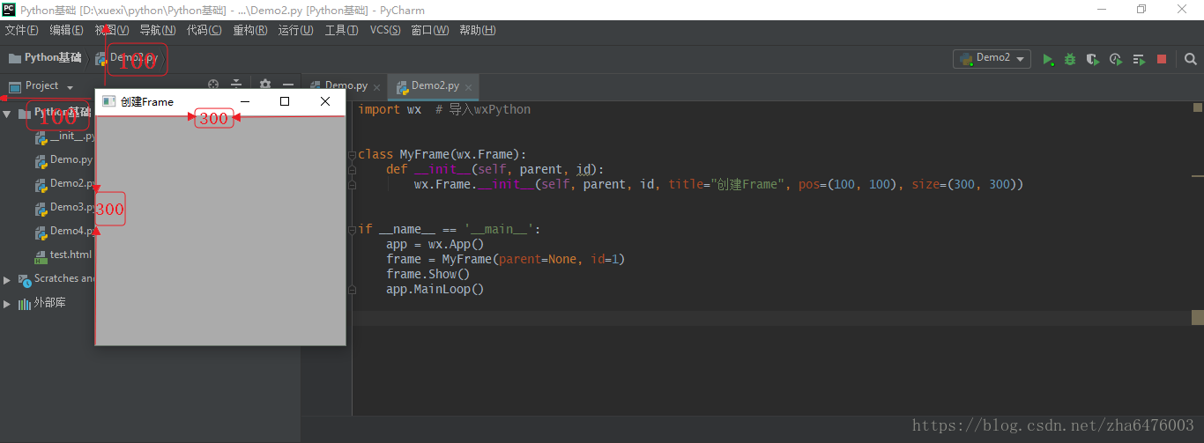Close the Demo2.py editor tab
The width and height of the screenshot is (1204, 443).
point(469,87)
